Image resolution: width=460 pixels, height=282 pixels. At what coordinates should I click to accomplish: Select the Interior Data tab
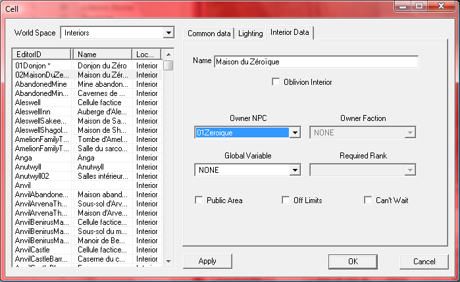click(290, 32)
